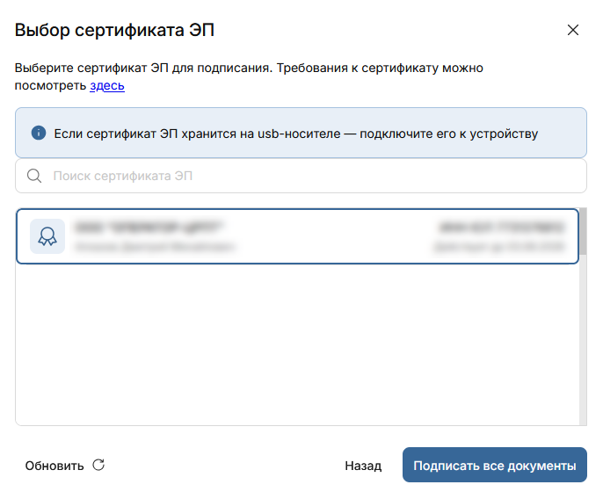Click the info icon in USB notice
This screenshot has width=603, height=499.
[x=38, y=134]
